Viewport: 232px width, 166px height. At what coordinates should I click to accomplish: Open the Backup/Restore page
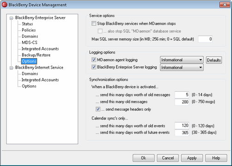36,55
